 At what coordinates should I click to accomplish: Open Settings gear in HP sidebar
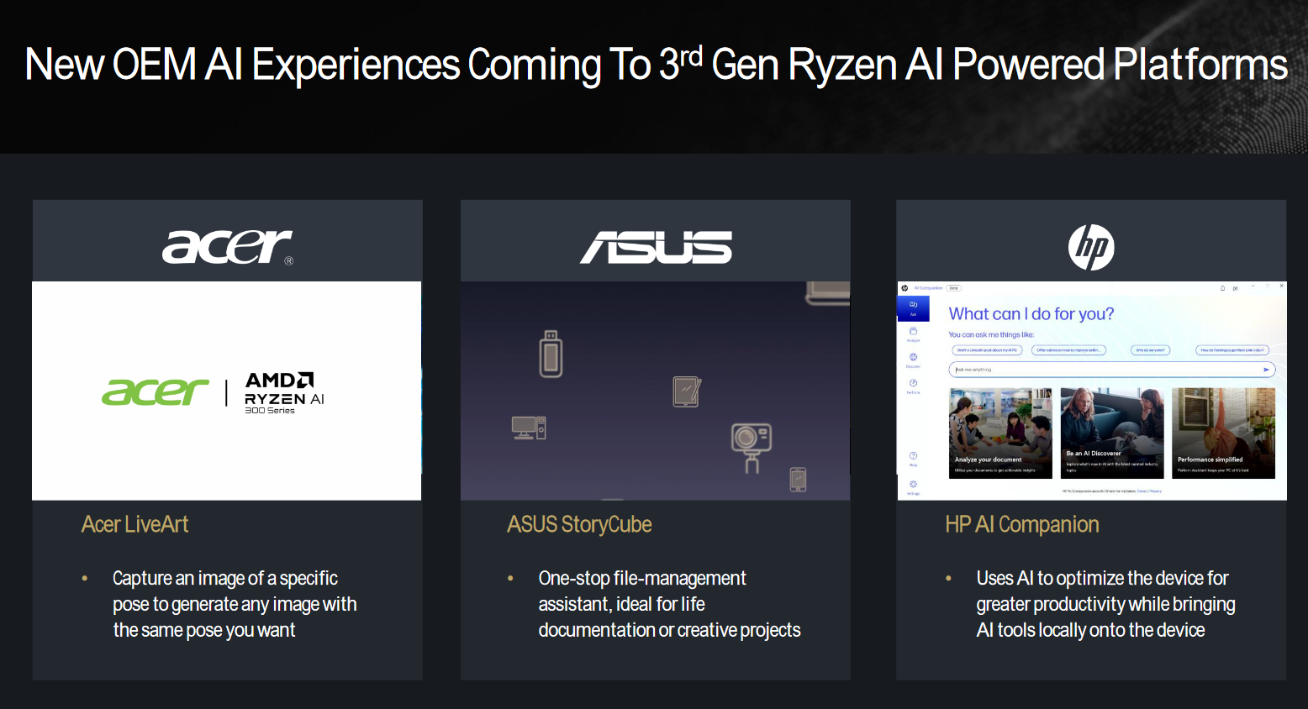tap(913, 486)
